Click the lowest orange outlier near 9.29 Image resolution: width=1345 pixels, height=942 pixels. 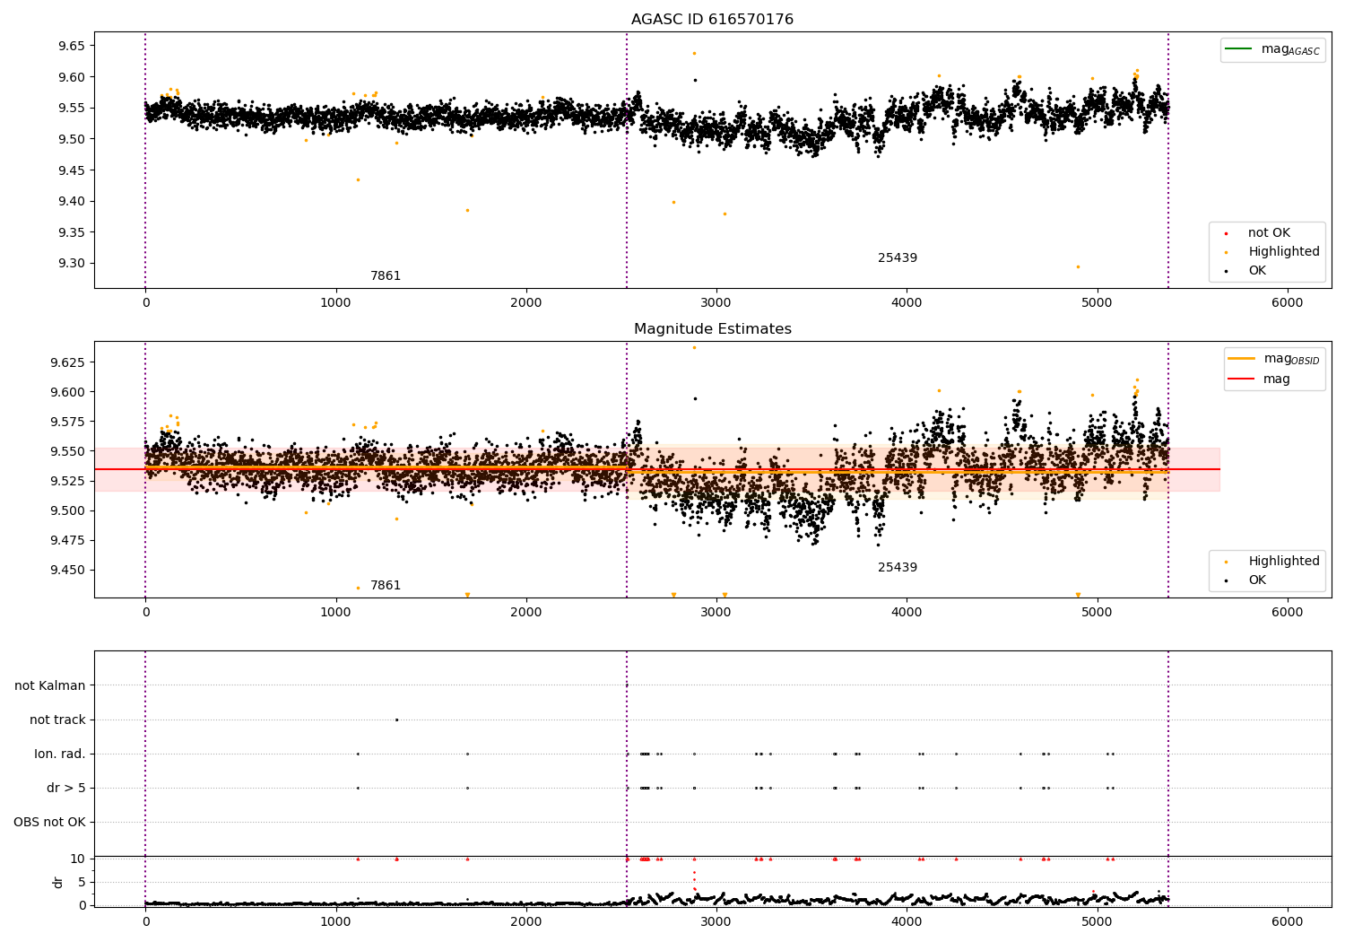click(1078, 266)
